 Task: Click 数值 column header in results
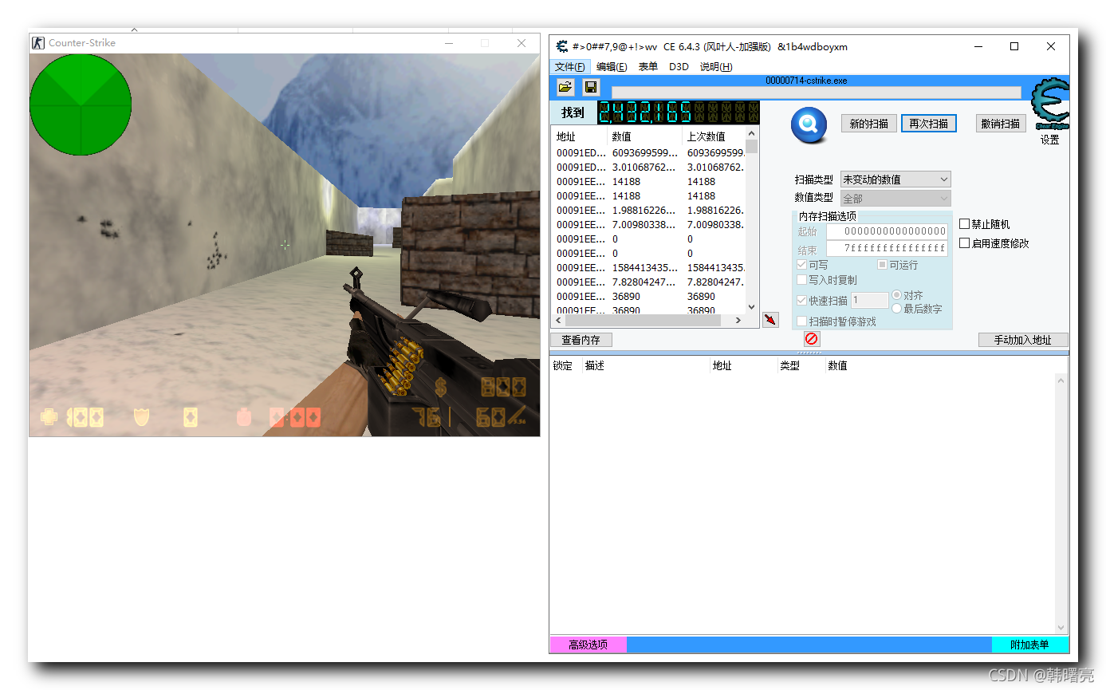(x=645, y=136)
